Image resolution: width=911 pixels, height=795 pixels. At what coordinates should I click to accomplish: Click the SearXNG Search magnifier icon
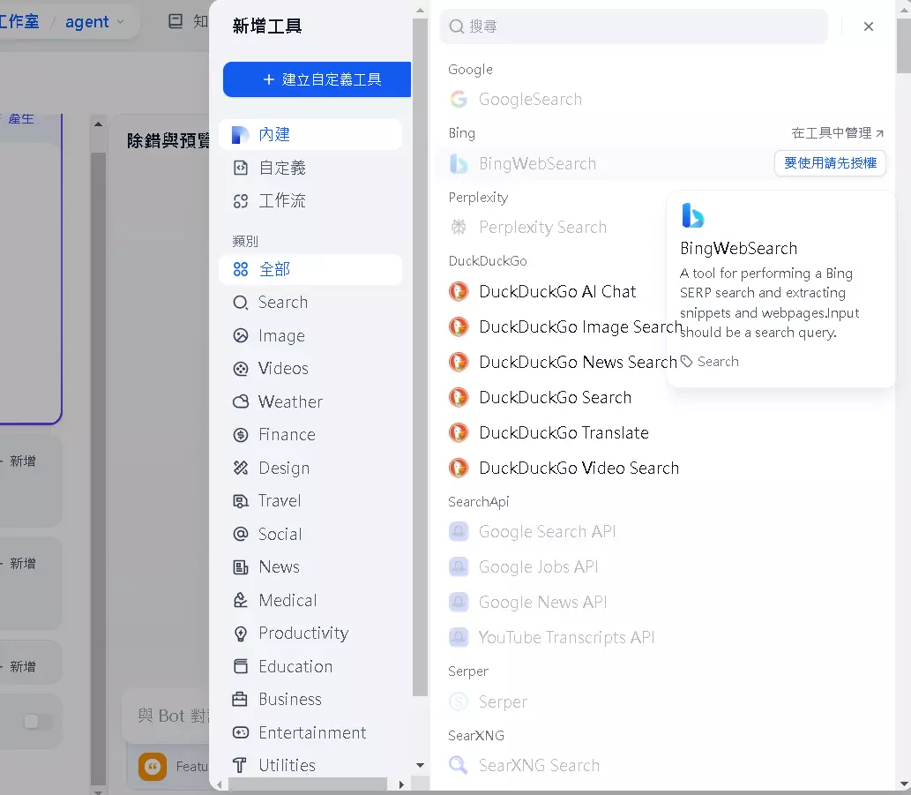coord(459,765)
